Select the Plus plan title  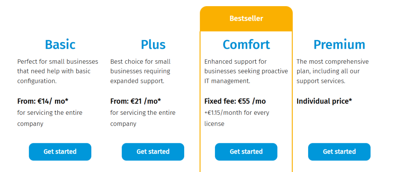click(153, 45)
